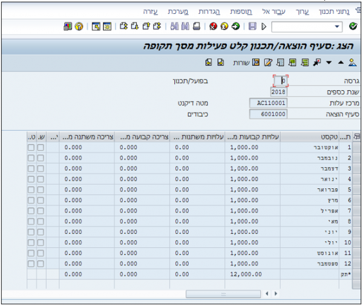363x306 pixels.
Task: Click the Next Page icon
Action: click(x=135, y=26)
